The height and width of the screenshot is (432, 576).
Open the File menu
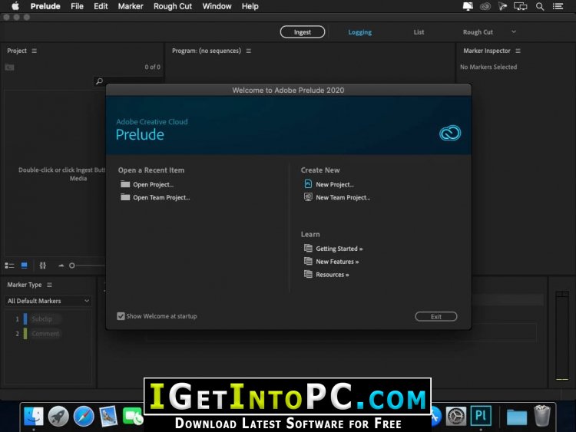[x=77, y=6]
